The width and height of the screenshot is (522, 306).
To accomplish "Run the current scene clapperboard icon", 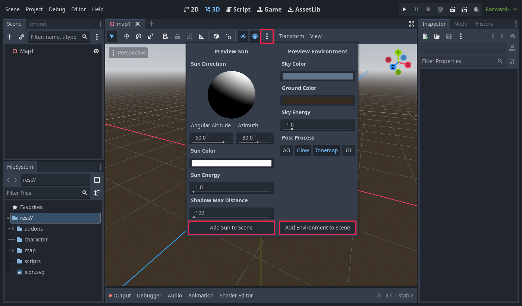I will [452, 9].
